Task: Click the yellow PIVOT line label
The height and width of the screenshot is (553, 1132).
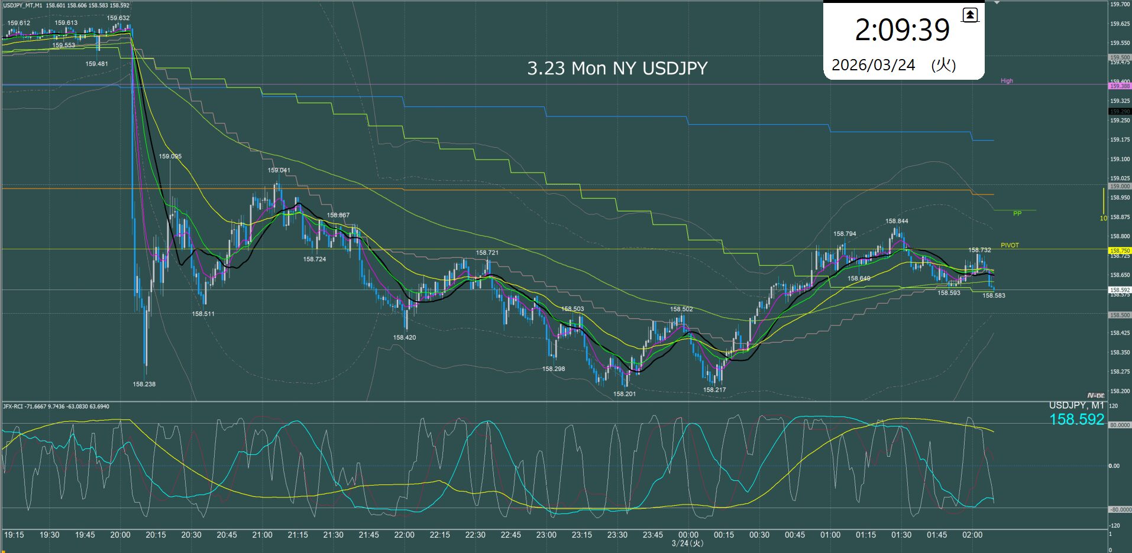Action: point(1010,245)
